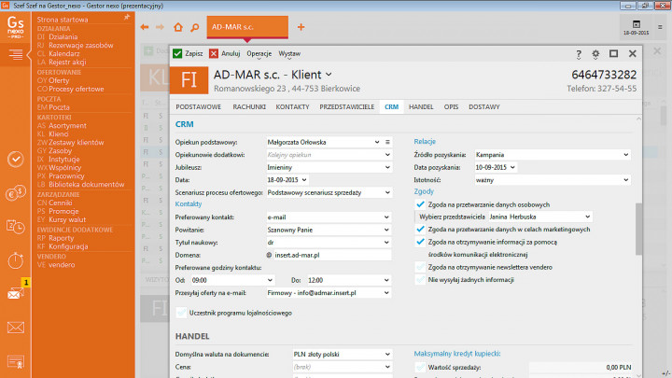Open the envelope icon with notification badge

click(x=16, y=292)
